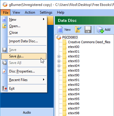Click the floppy Save icon in menu
The image size is (114, 116).
click(x=4, y=50)
